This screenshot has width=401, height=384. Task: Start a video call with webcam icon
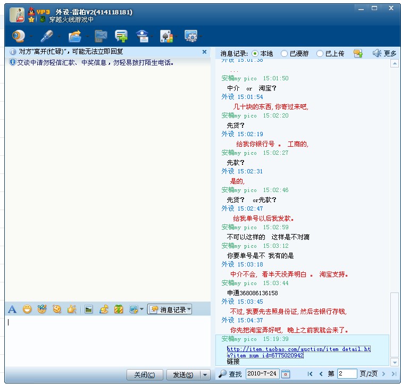(x=19, y=36)
